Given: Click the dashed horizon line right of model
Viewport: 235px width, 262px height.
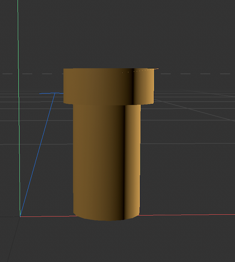Looking at the screenshot, I should (x=195, y=74).
